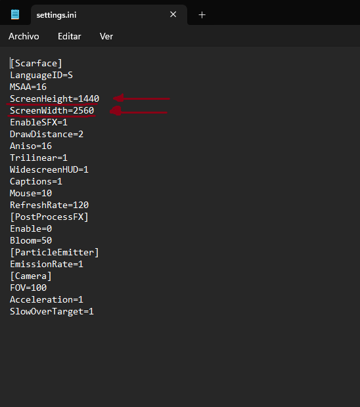This screenshot has width=360, height=407.
Task: Click the Trilinear=1 line
Action: [x=39, y=158]
